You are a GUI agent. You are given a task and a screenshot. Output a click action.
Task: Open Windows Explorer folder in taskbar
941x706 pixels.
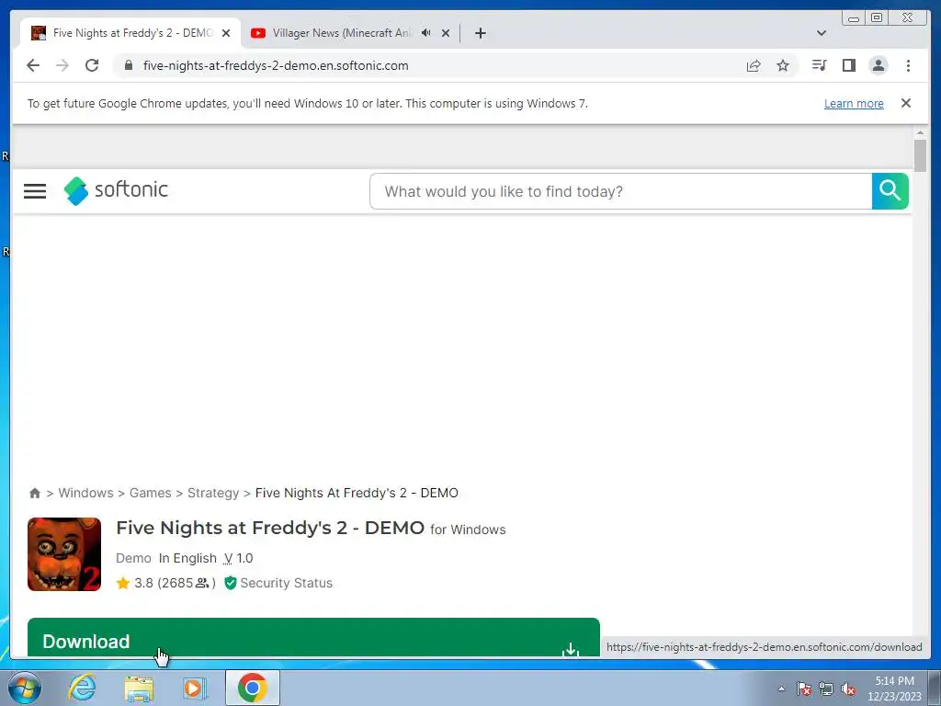click(x=139, y=688)
